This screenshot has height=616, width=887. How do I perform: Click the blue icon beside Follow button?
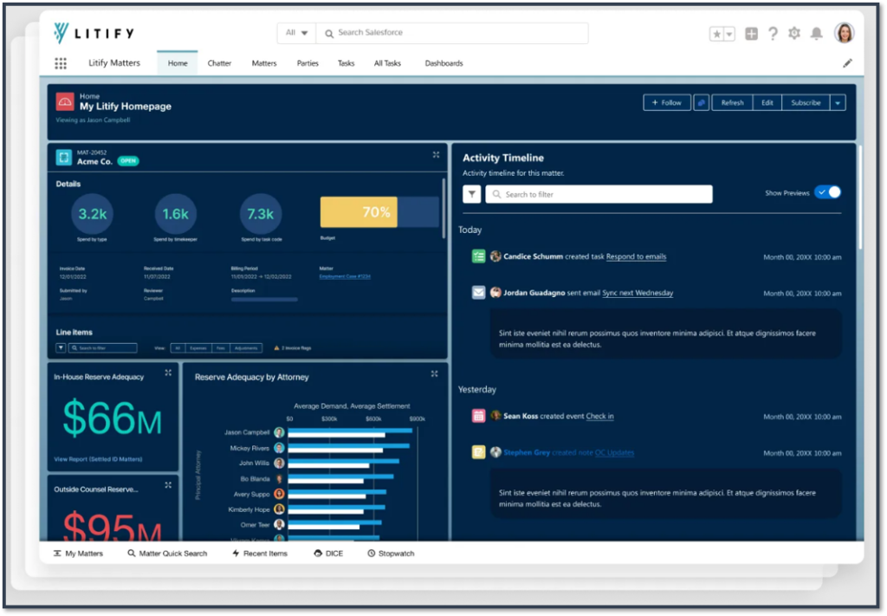click(701, 102)
